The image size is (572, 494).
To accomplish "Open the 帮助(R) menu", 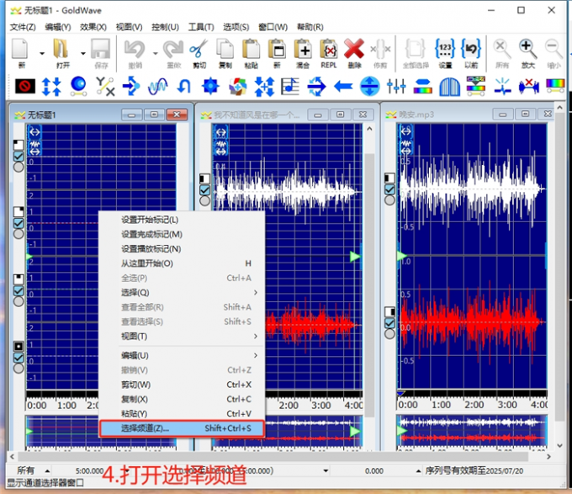I will point(310,27).
